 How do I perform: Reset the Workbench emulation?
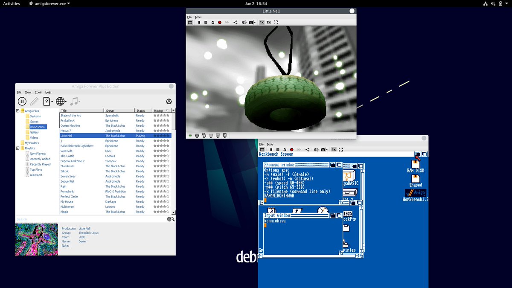(284, 149)
